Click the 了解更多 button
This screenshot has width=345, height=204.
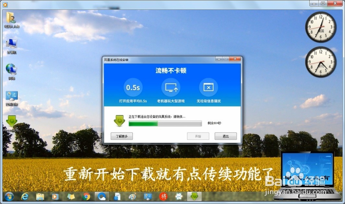pyautogui.click(x=122, y=136)
